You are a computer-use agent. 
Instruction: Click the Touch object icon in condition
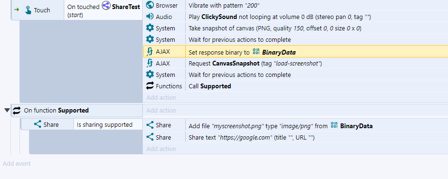pos(28,10)
